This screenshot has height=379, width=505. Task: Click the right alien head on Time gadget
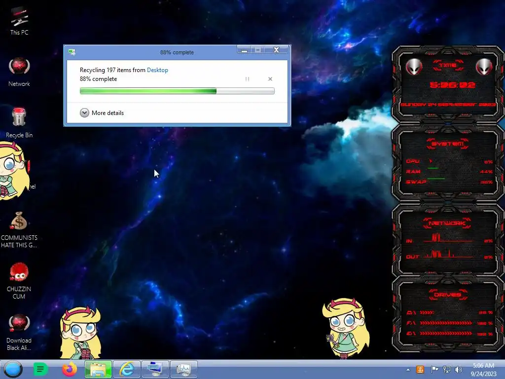tap(484, 67)
